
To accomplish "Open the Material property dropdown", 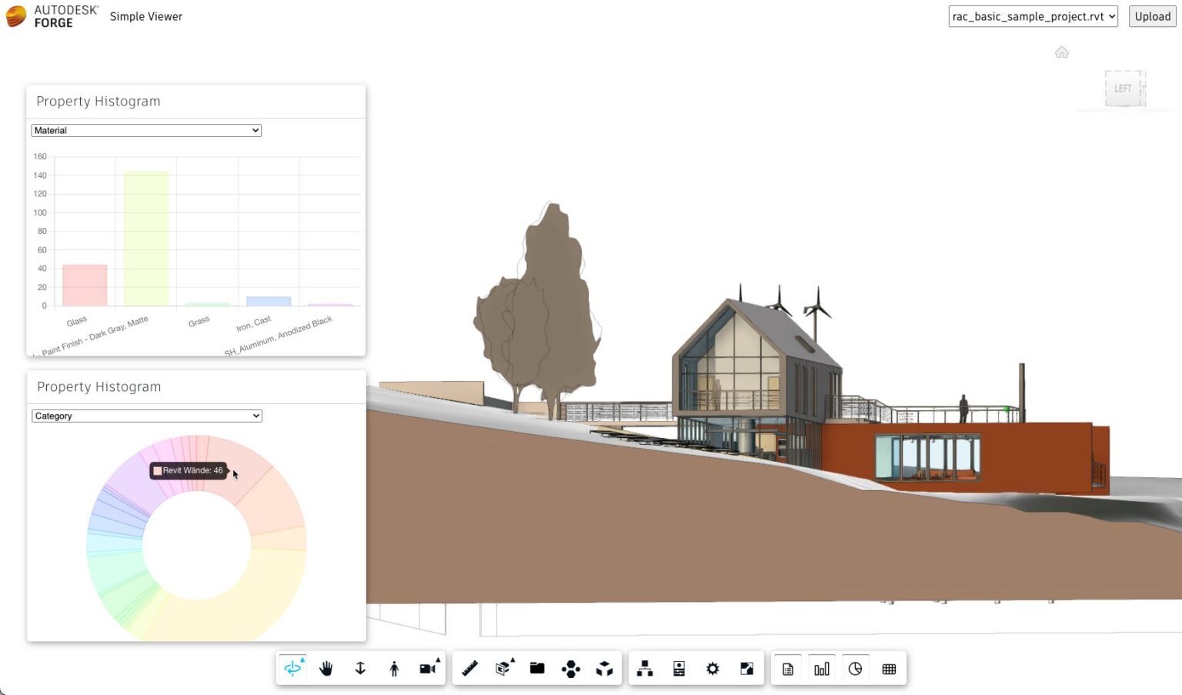I will tap(145, 130).
